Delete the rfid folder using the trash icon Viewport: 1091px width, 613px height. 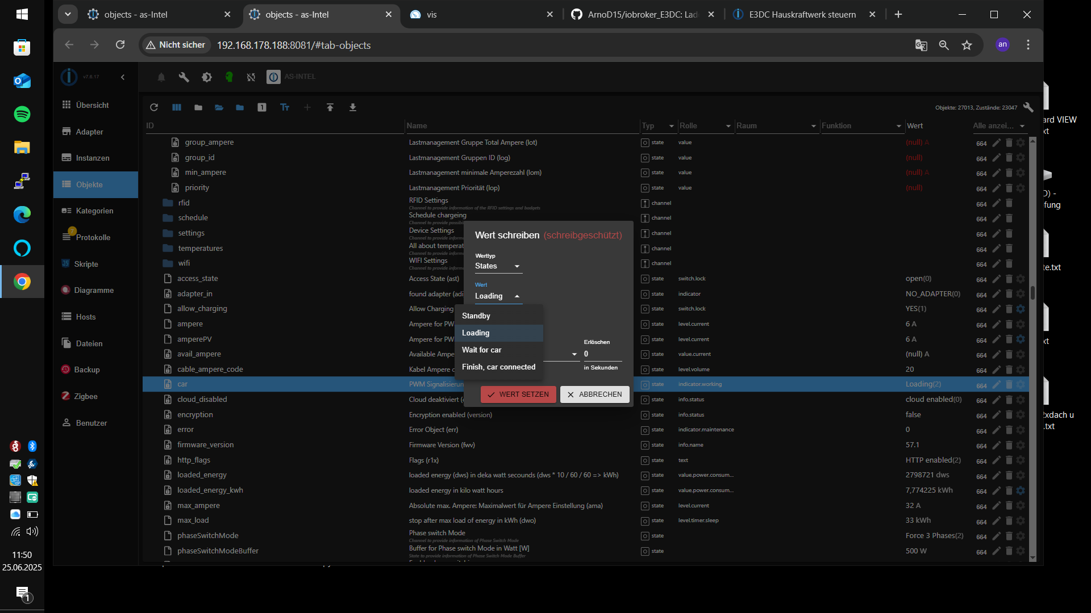pyautogui.click(x=1009, y=203)
